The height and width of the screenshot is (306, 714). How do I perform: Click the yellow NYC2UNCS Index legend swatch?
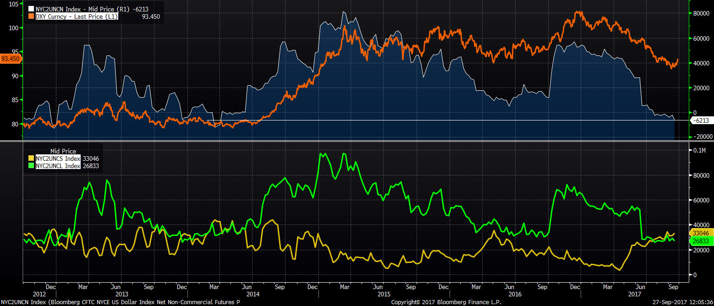pos(31,158)
